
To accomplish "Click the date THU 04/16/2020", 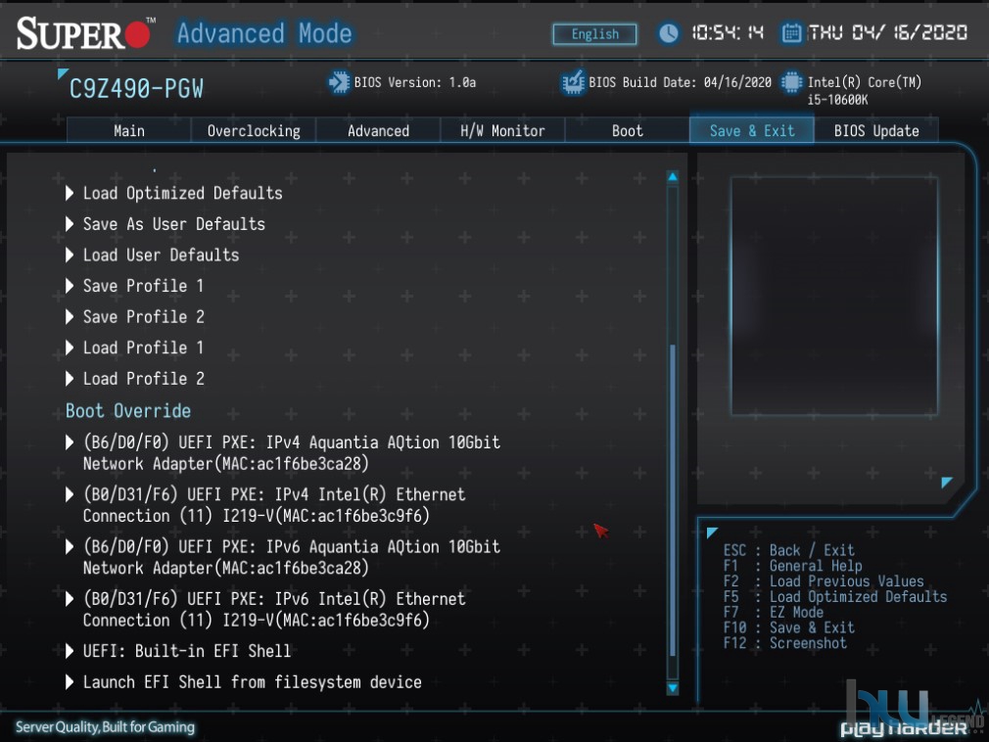I will (x=887, y=32).
